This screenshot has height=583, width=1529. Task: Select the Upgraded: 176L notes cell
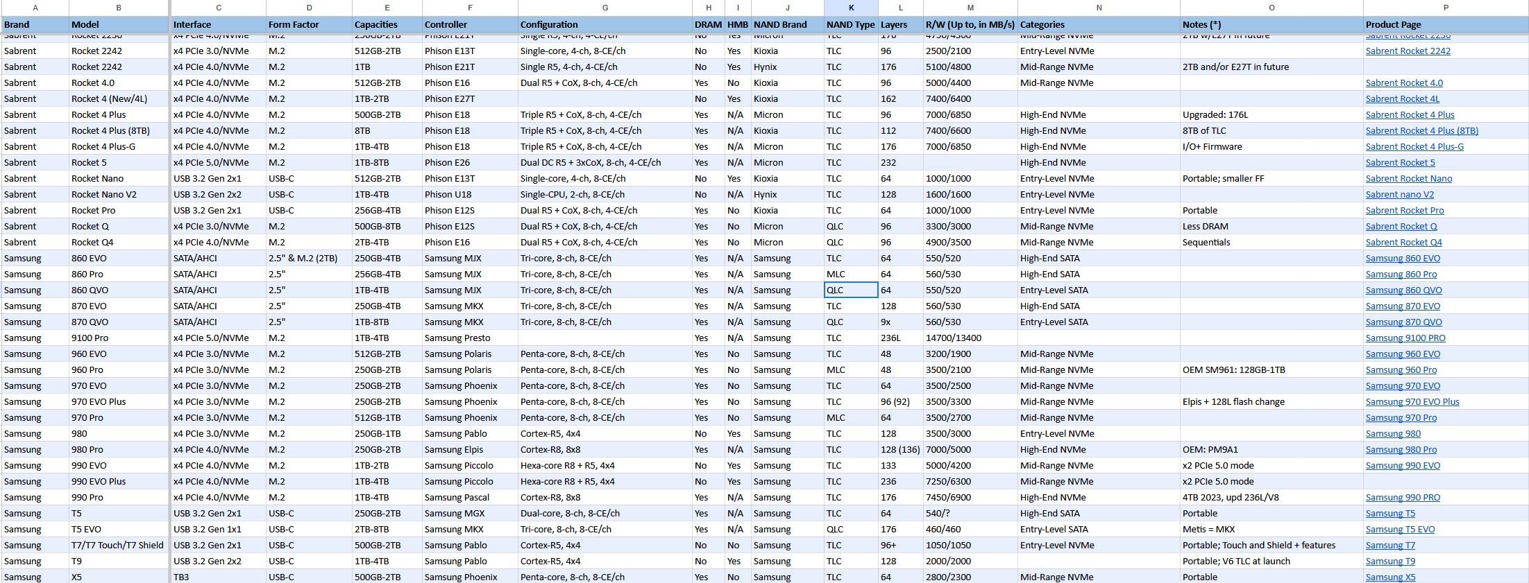coord(1272,114)
